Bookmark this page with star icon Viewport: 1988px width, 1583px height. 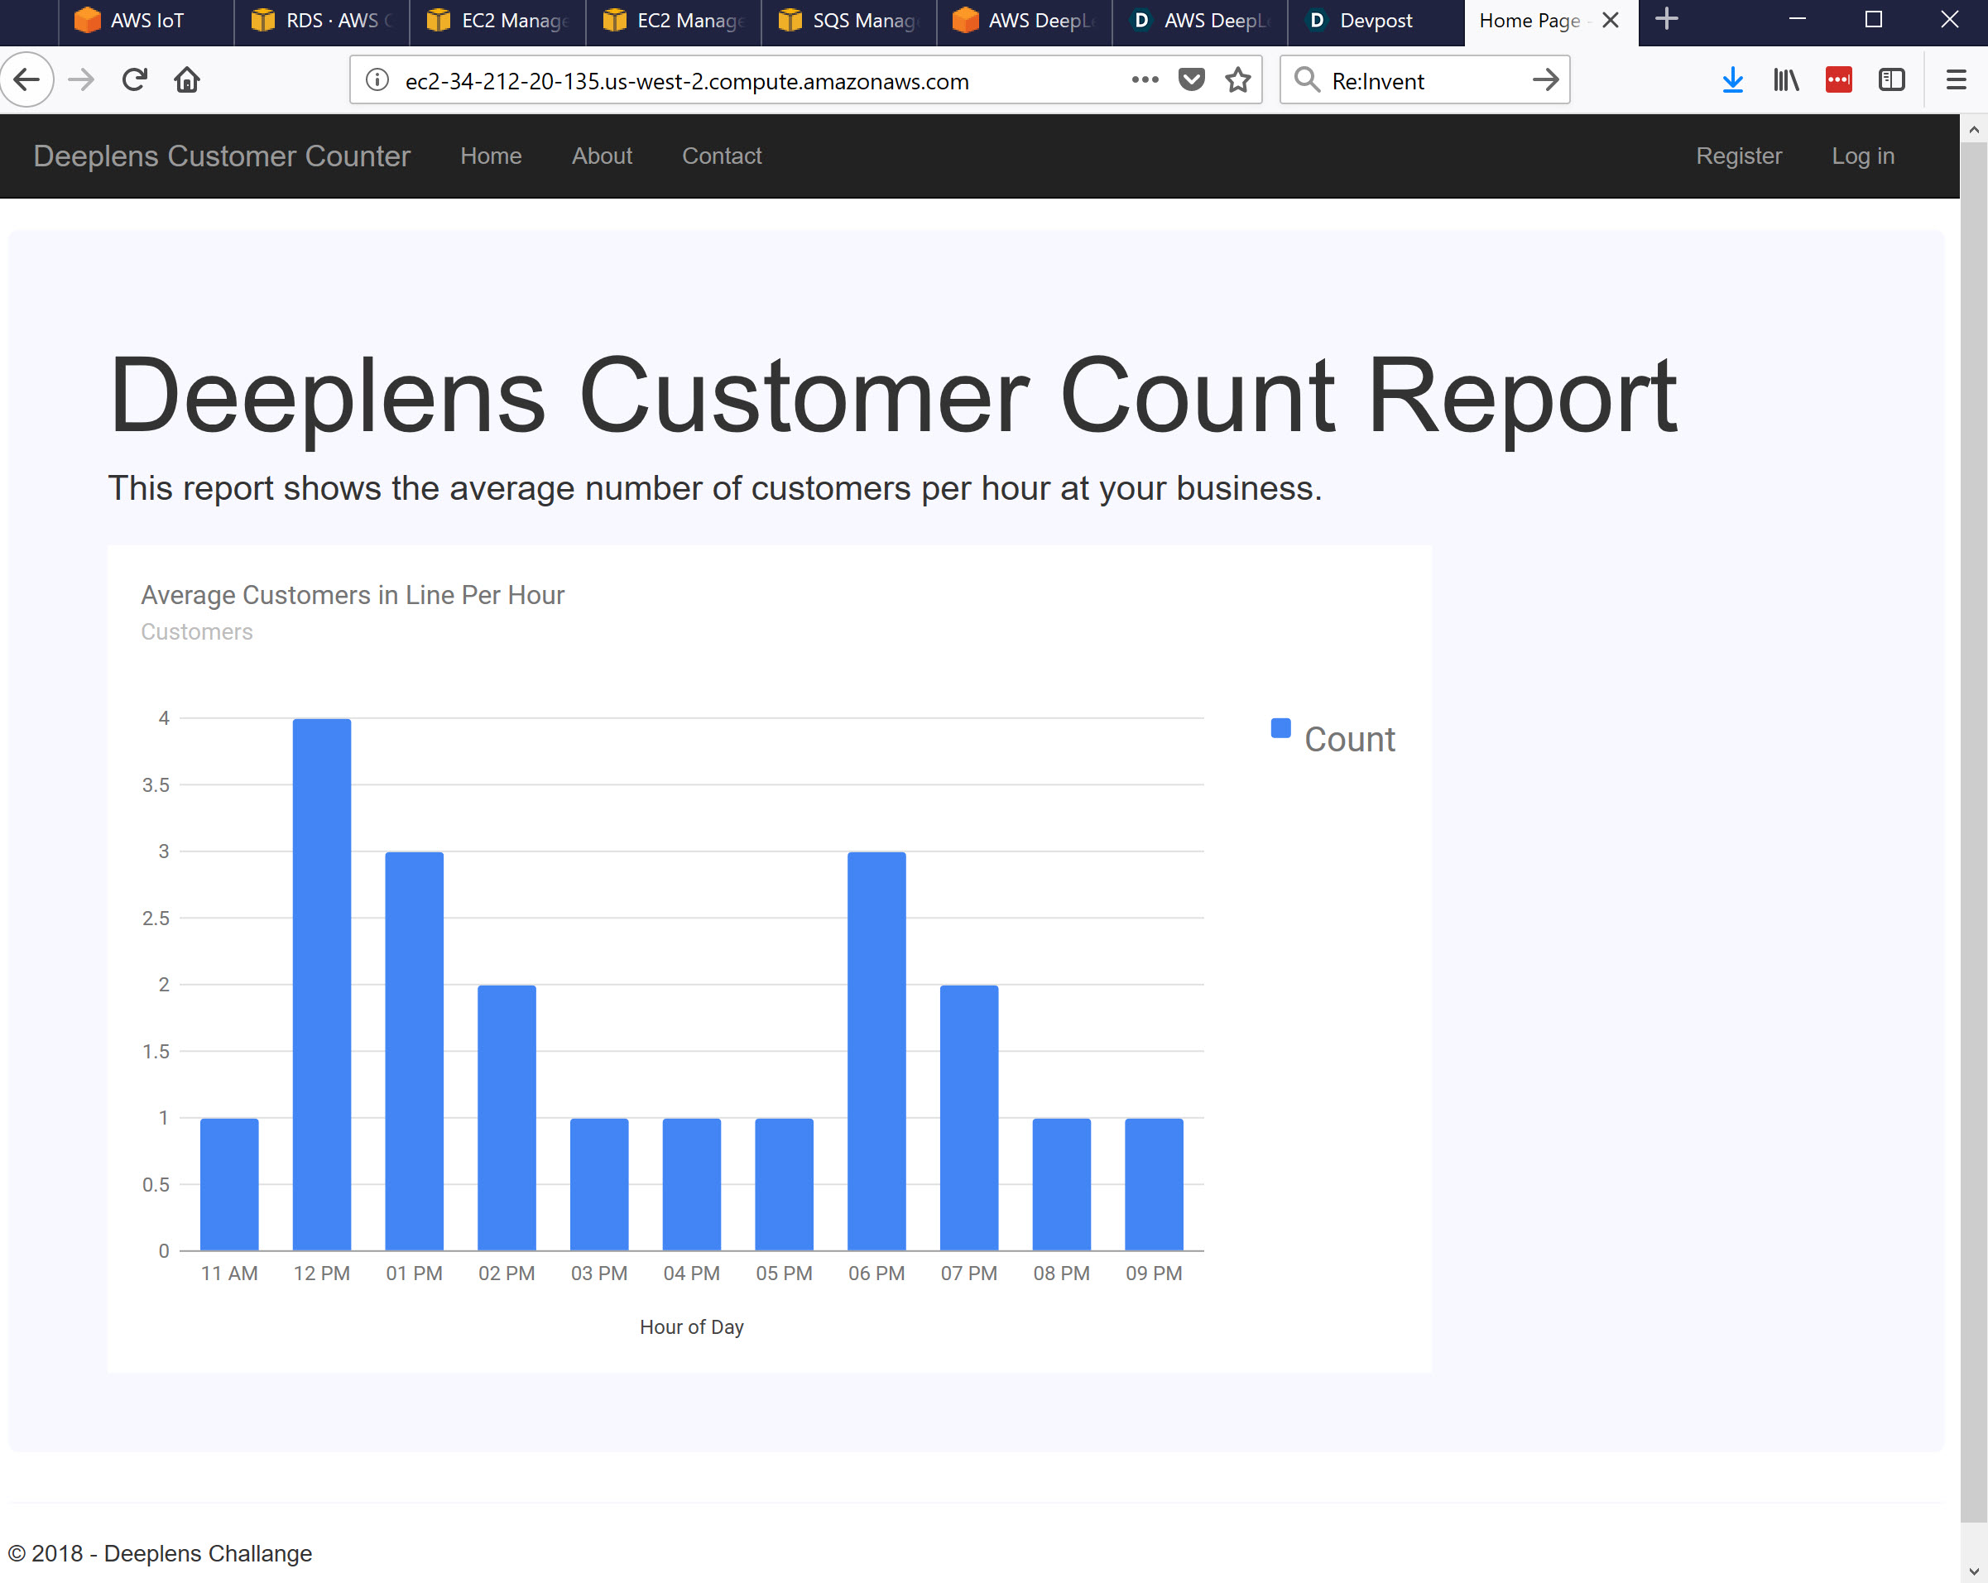click(1237, 80)
